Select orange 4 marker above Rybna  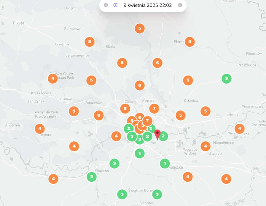point(40,129)
